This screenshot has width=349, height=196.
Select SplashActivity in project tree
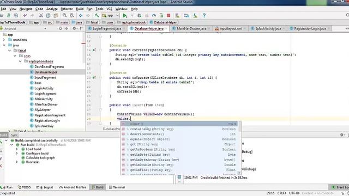coord(44,126)
